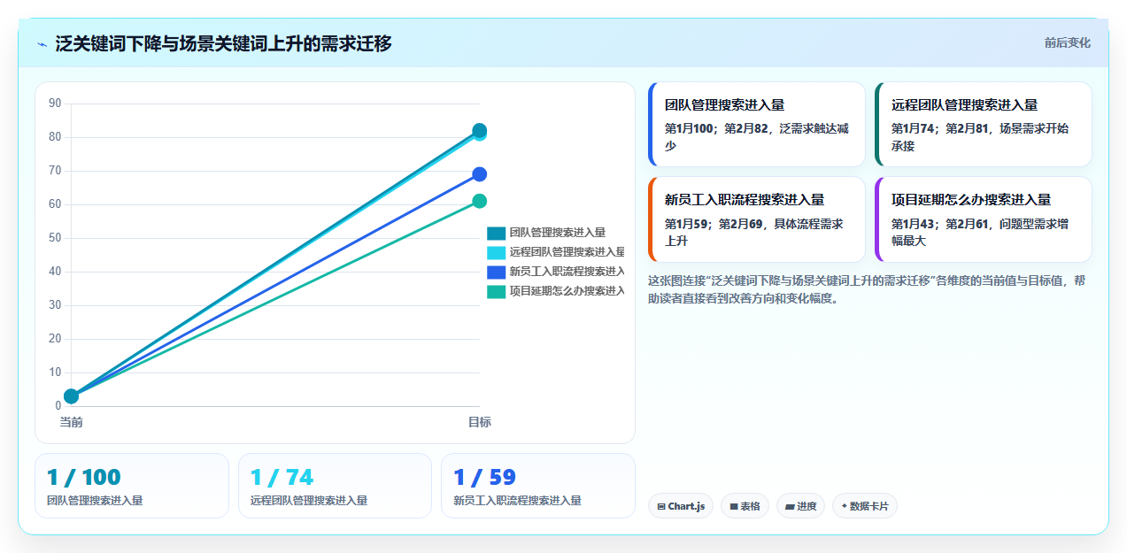Click 远程团队管理搜索进入量 label under 1 / 74
Viewport: 1127px width, 553px height.
pyautogui.click(x=309, y=501)
